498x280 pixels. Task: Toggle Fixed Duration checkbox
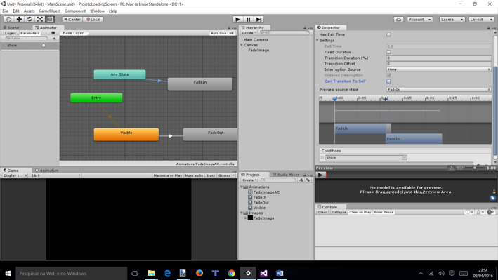click(x=388, y=52)
